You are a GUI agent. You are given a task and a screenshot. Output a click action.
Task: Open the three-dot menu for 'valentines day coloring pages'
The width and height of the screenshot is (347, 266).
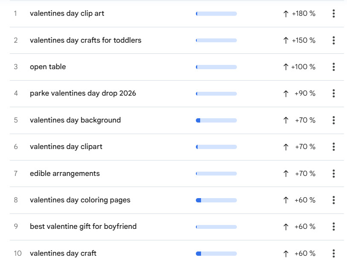tap(333, 200)
